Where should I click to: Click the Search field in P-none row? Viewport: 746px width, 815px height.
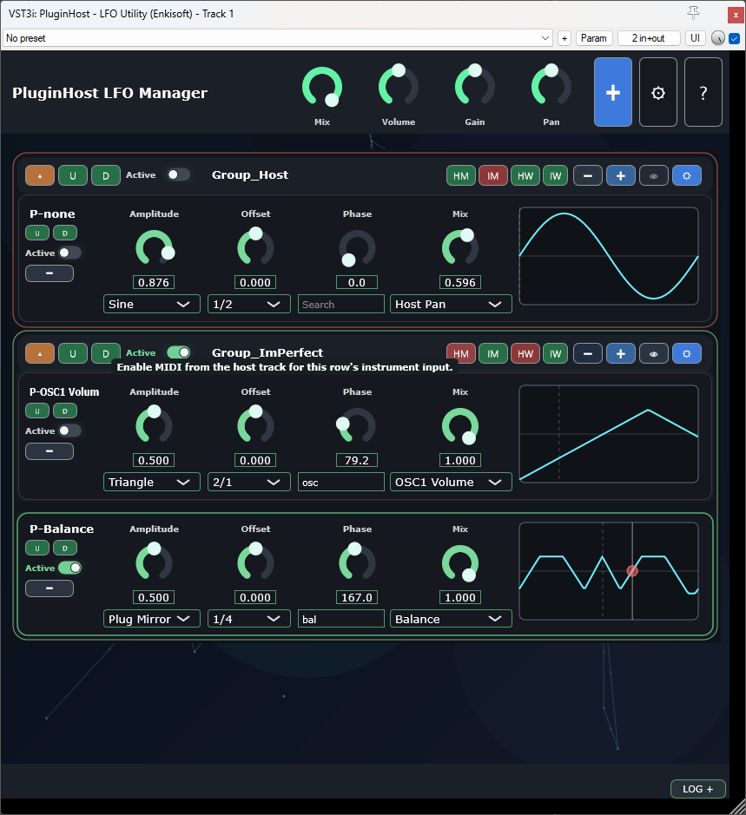(x=340, y=304)
